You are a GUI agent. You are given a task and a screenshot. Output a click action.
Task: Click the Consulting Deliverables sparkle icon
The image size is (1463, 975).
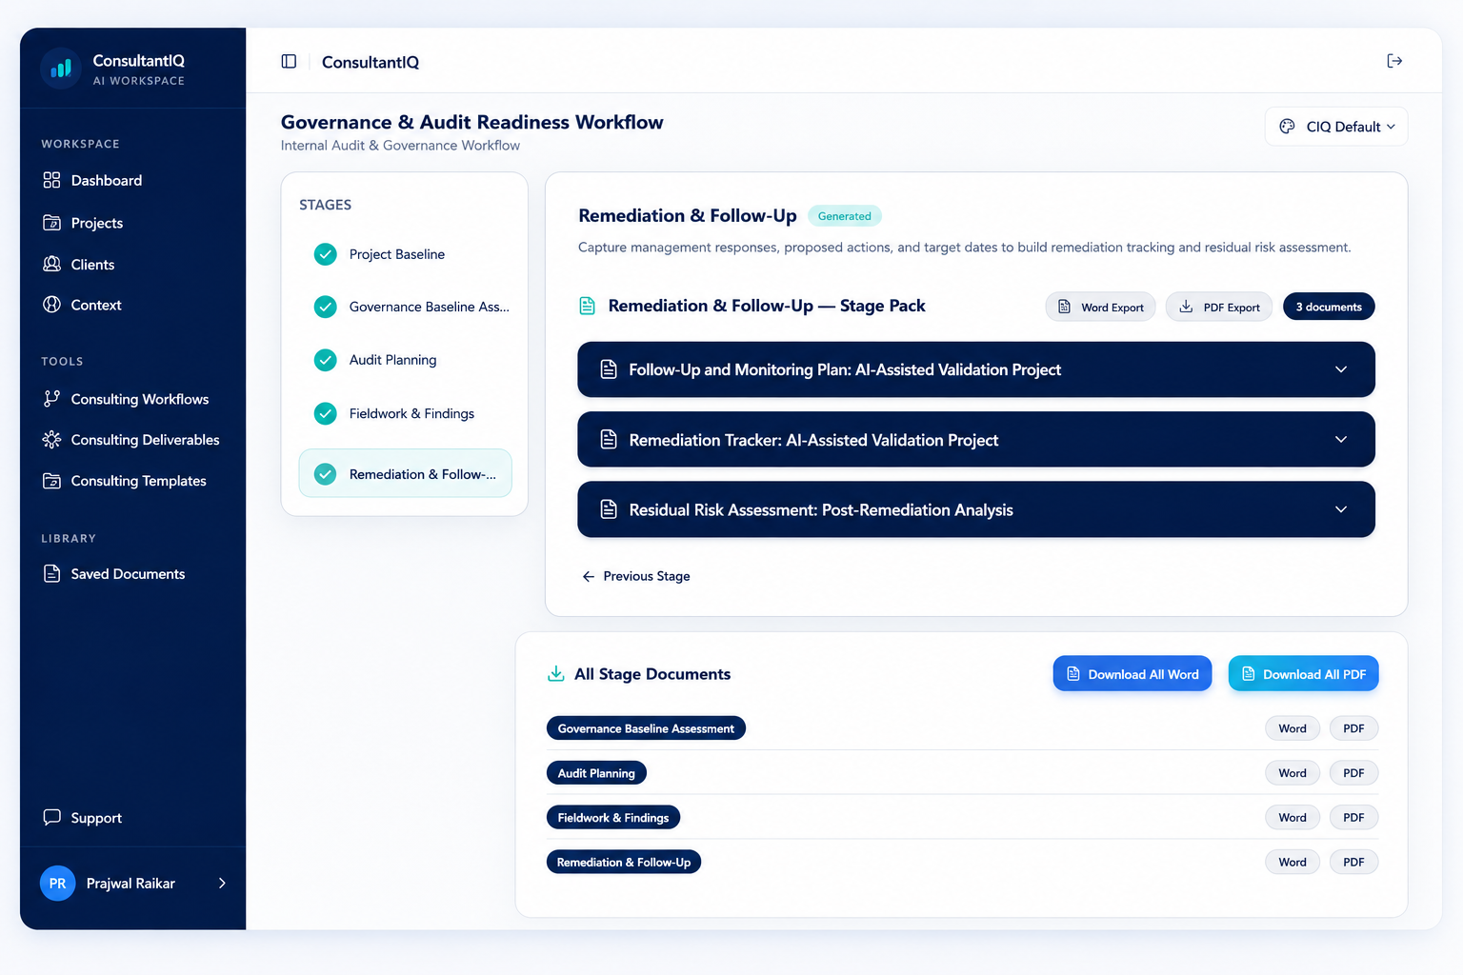51,440
